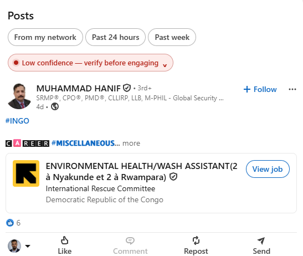
Task: Expand post text with the more link
Action: [131, 144]
